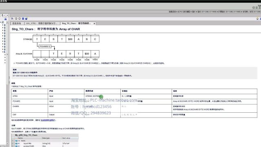Click the blue icon above the navigation tree

click(x=5, y=19)
